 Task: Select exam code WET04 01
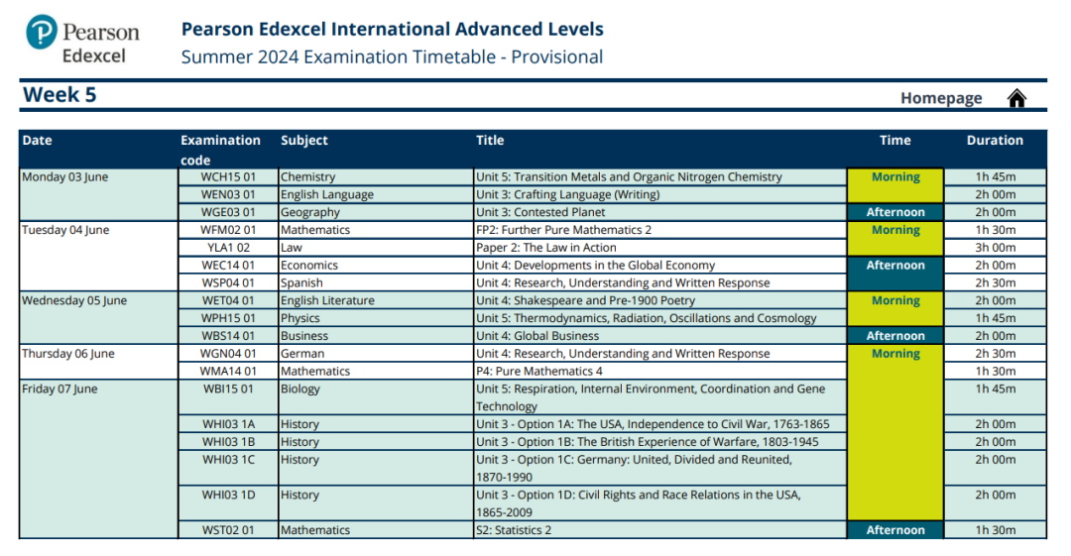pyautogui.click(x=228, y=300)
